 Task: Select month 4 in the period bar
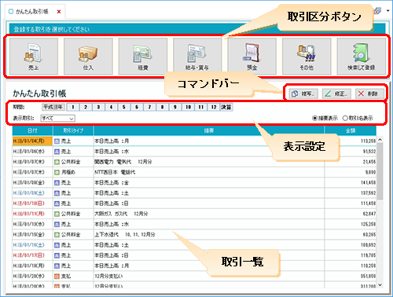(x=112, y=107)
